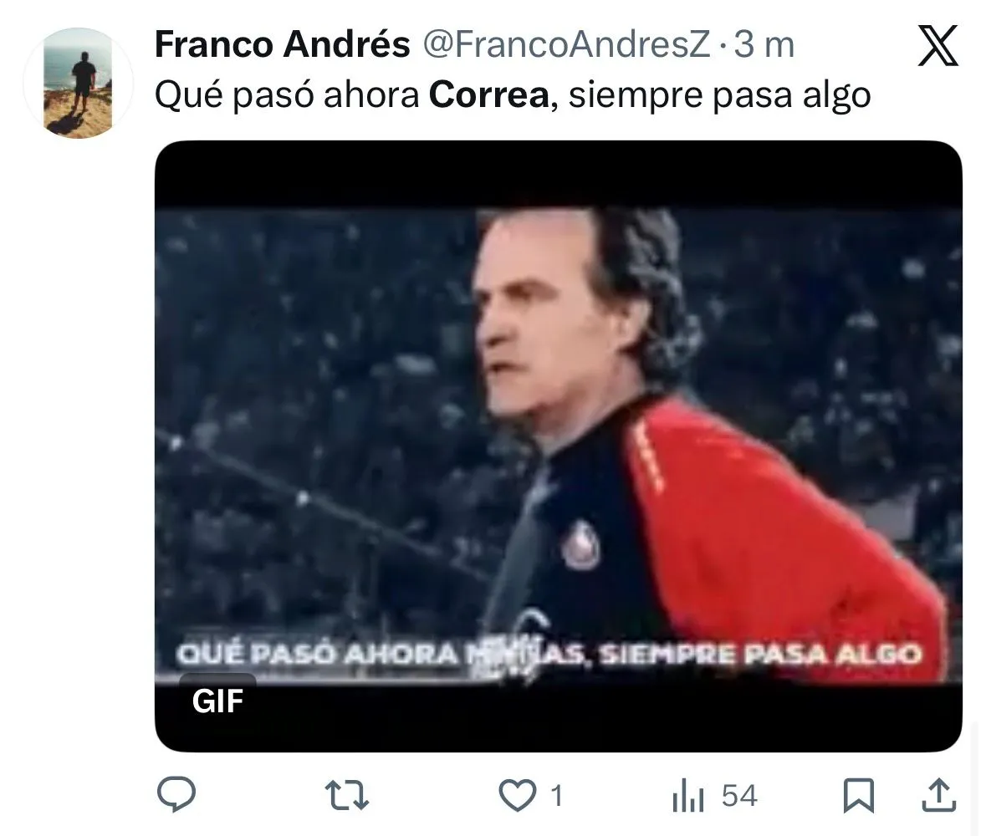Play the embedded GIF media

(559, 446)
